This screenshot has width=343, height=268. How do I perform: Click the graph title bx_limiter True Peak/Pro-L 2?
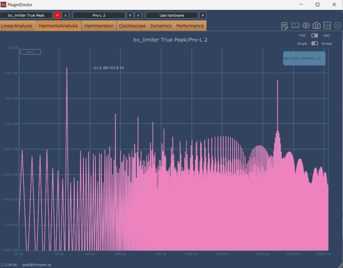pos(170,40)
